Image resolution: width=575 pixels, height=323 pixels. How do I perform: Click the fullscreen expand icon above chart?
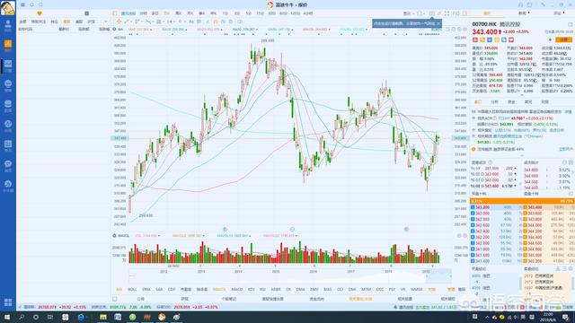447,13
